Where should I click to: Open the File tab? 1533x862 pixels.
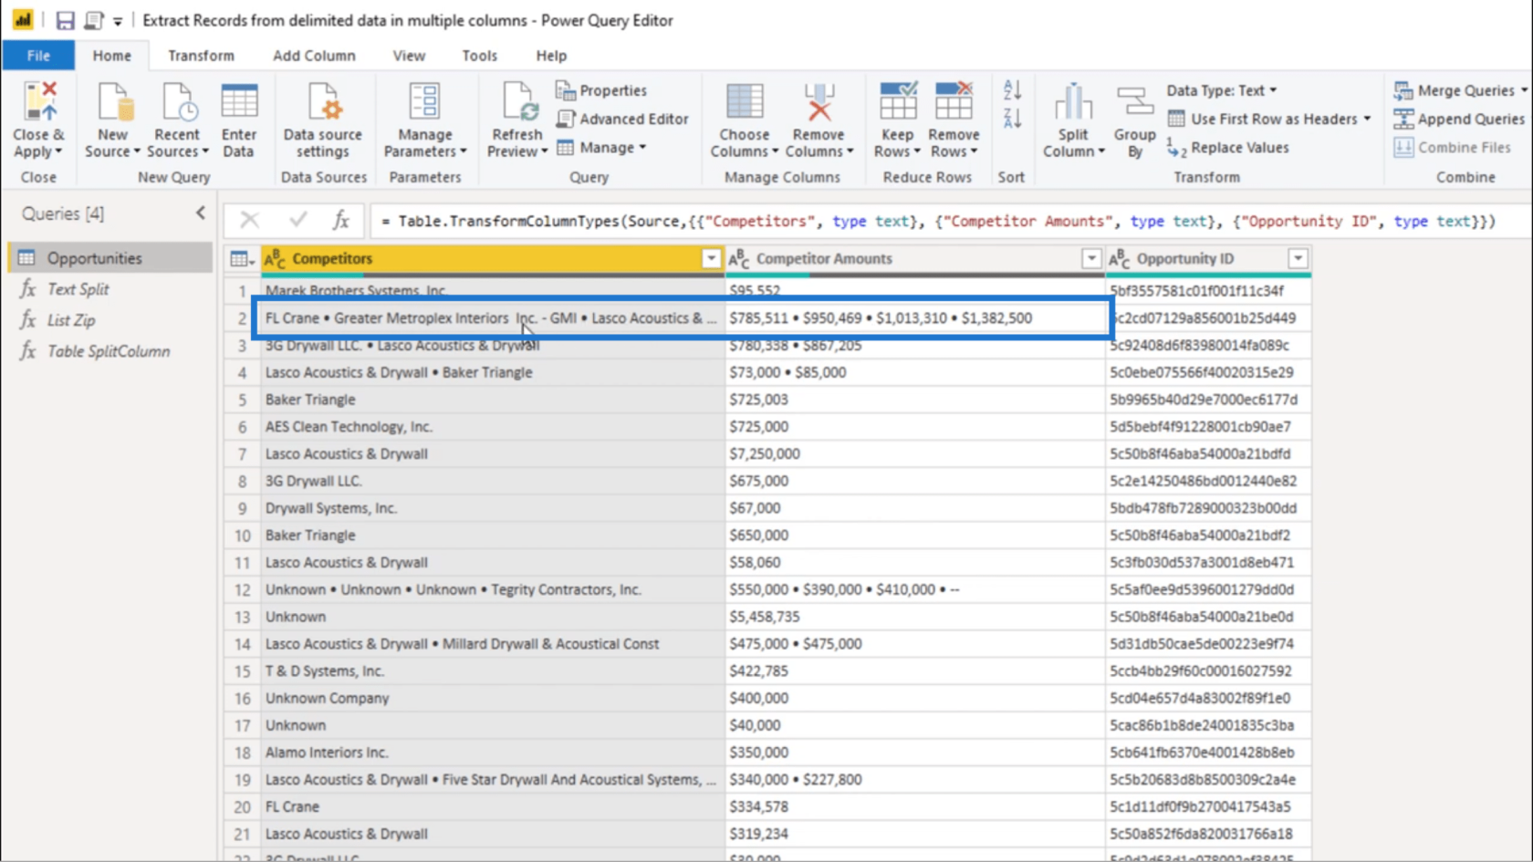click(x=38, y=56)
